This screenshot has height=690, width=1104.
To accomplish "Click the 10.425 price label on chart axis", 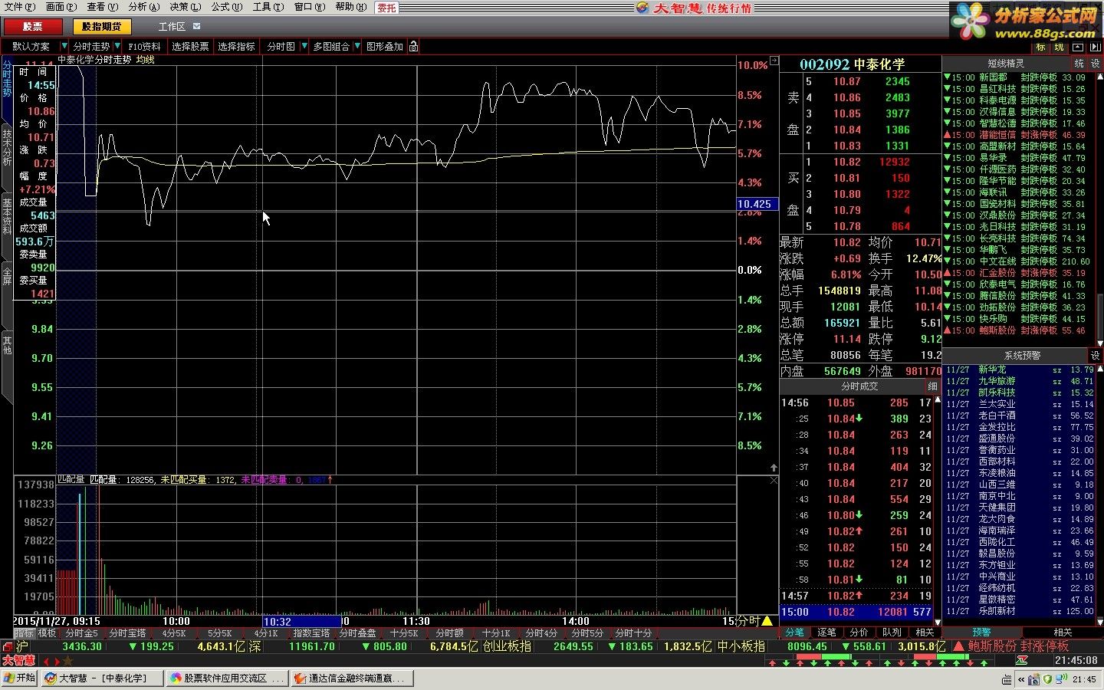I will click(757, 204).
